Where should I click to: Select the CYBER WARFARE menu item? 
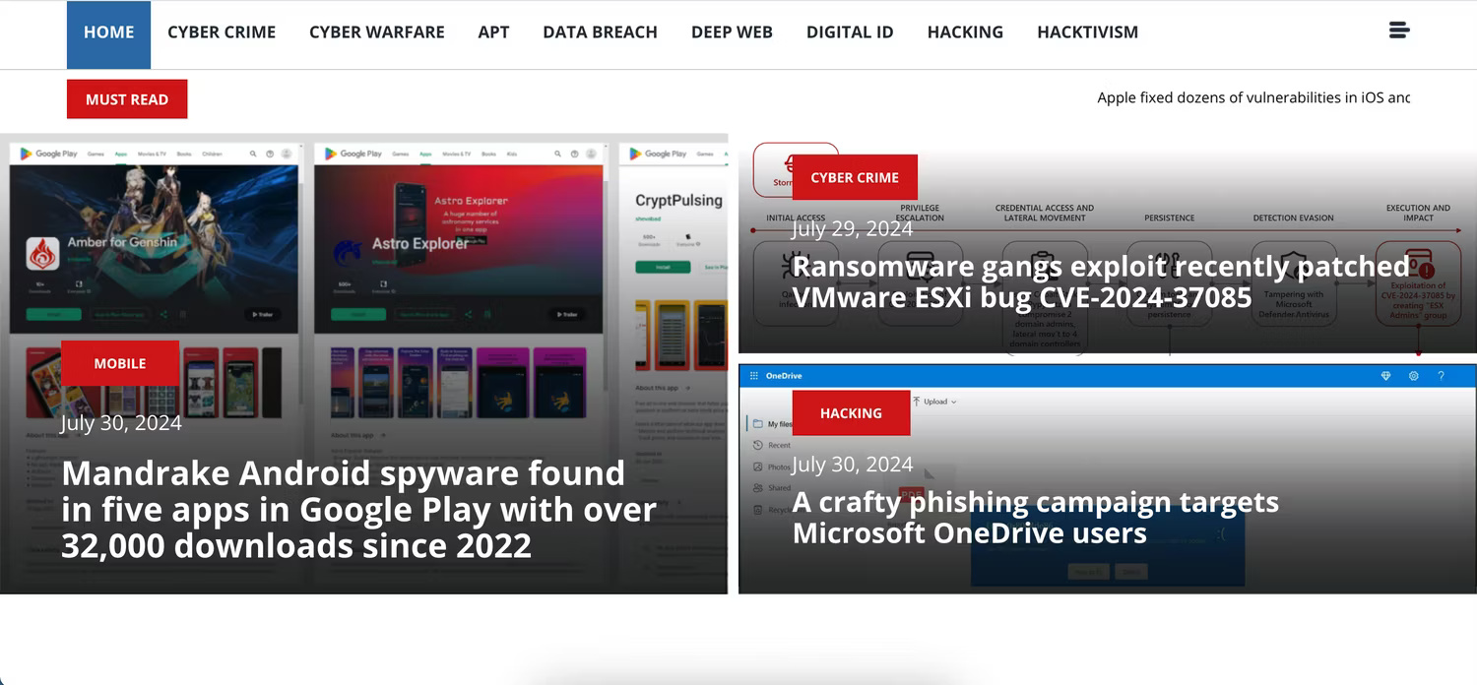click(377, 31)
